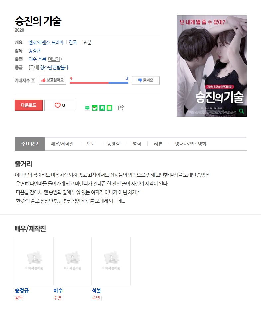
Task: Open director 송정규 link in info
Action: click(x=35, y=51)
